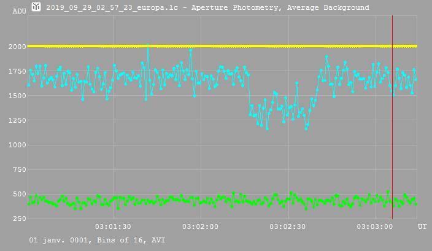Viewport: 432px width, 251px height.
Task: Click the 03:02:00 time axis tick label
Action: (x=200, y=226)
